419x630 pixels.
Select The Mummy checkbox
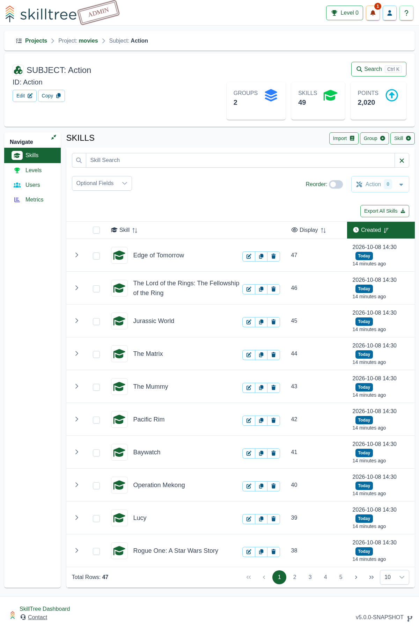click(x=96, y=387)
